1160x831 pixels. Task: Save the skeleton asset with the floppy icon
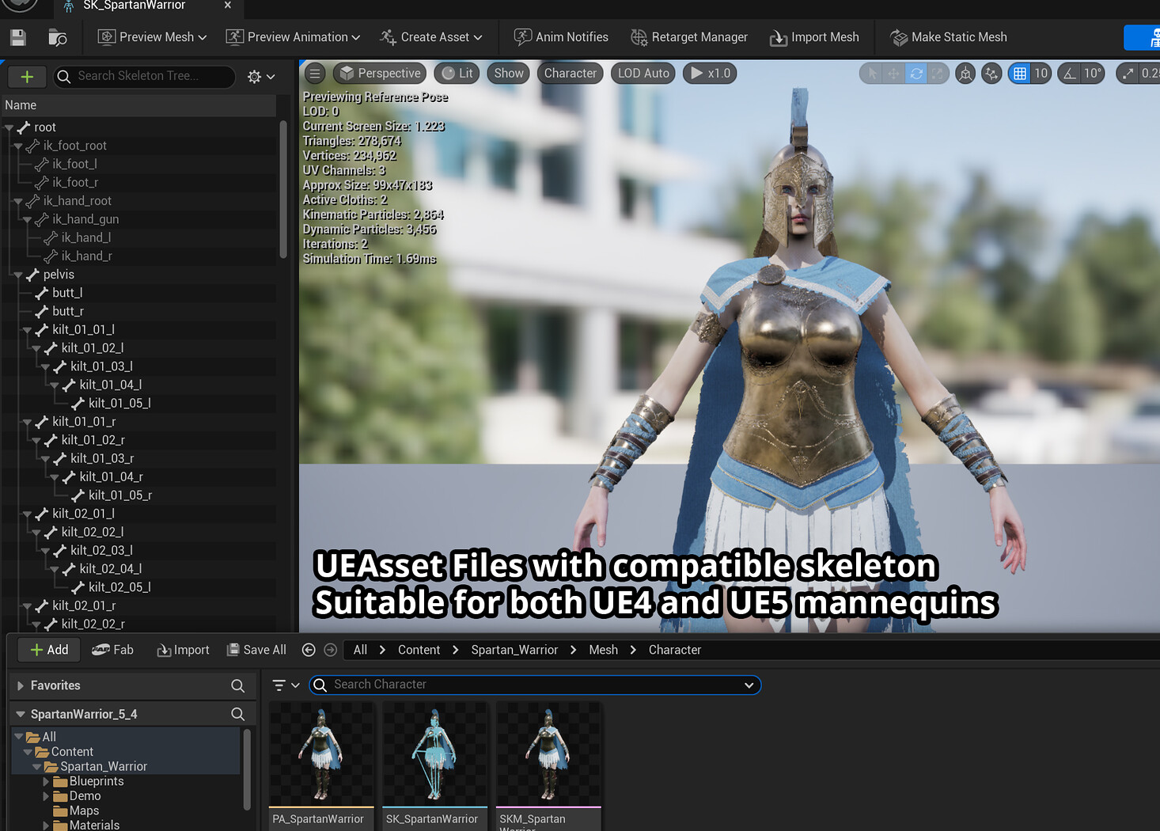[x=17, y=37]
